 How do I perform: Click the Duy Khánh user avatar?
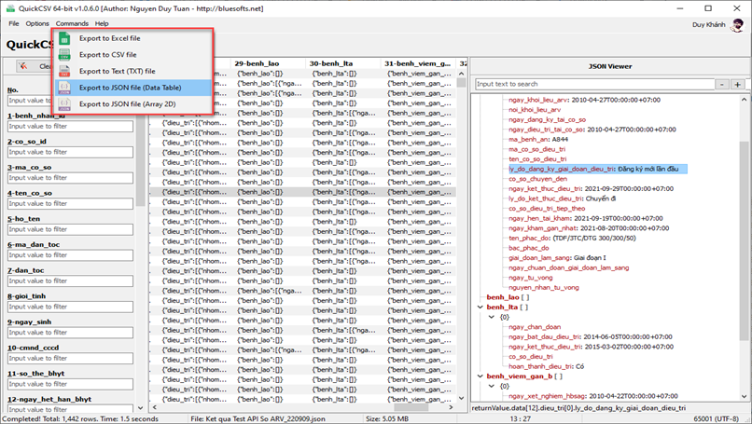click(737, 25)
